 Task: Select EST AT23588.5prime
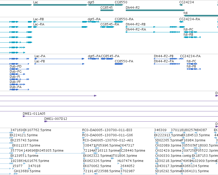click(107, 171)
